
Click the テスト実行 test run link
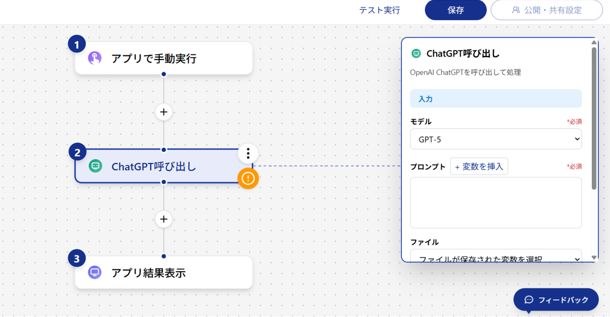379,10
